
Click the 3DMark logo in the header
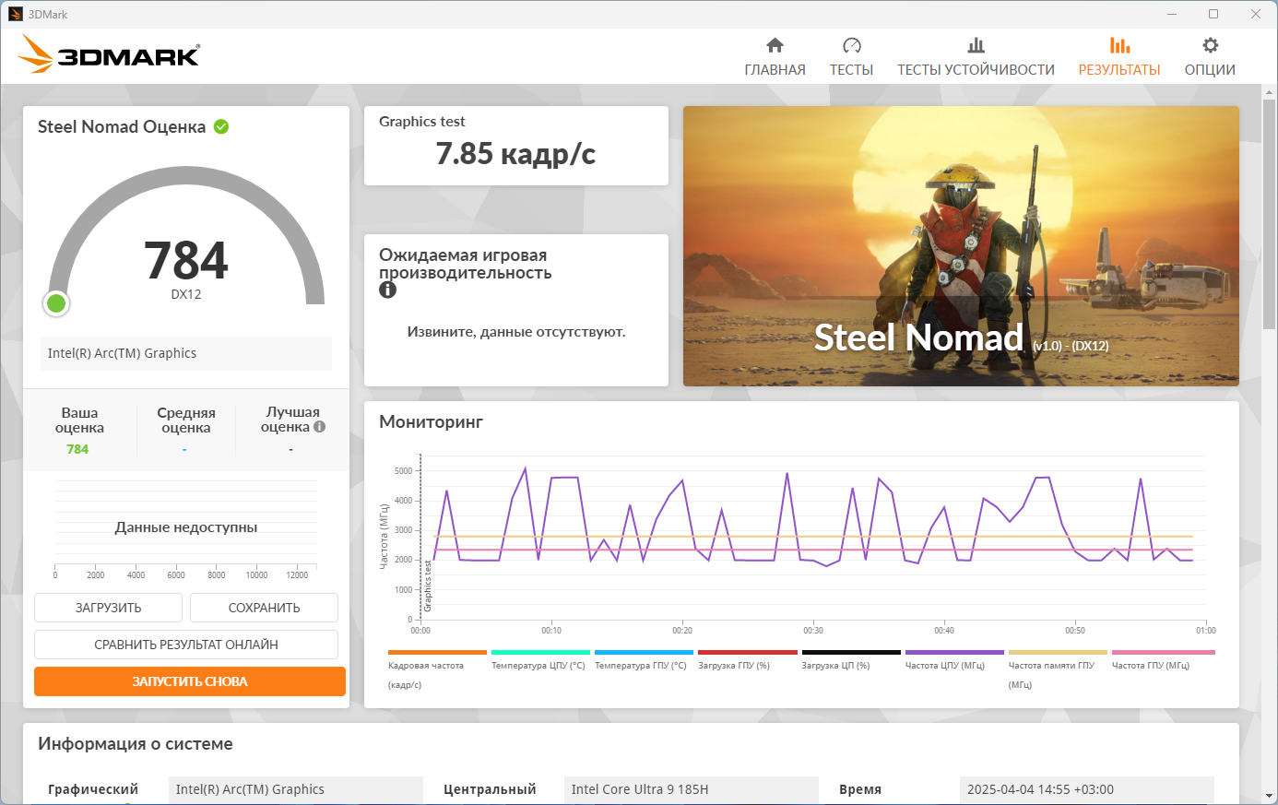[x=109, y=54]
